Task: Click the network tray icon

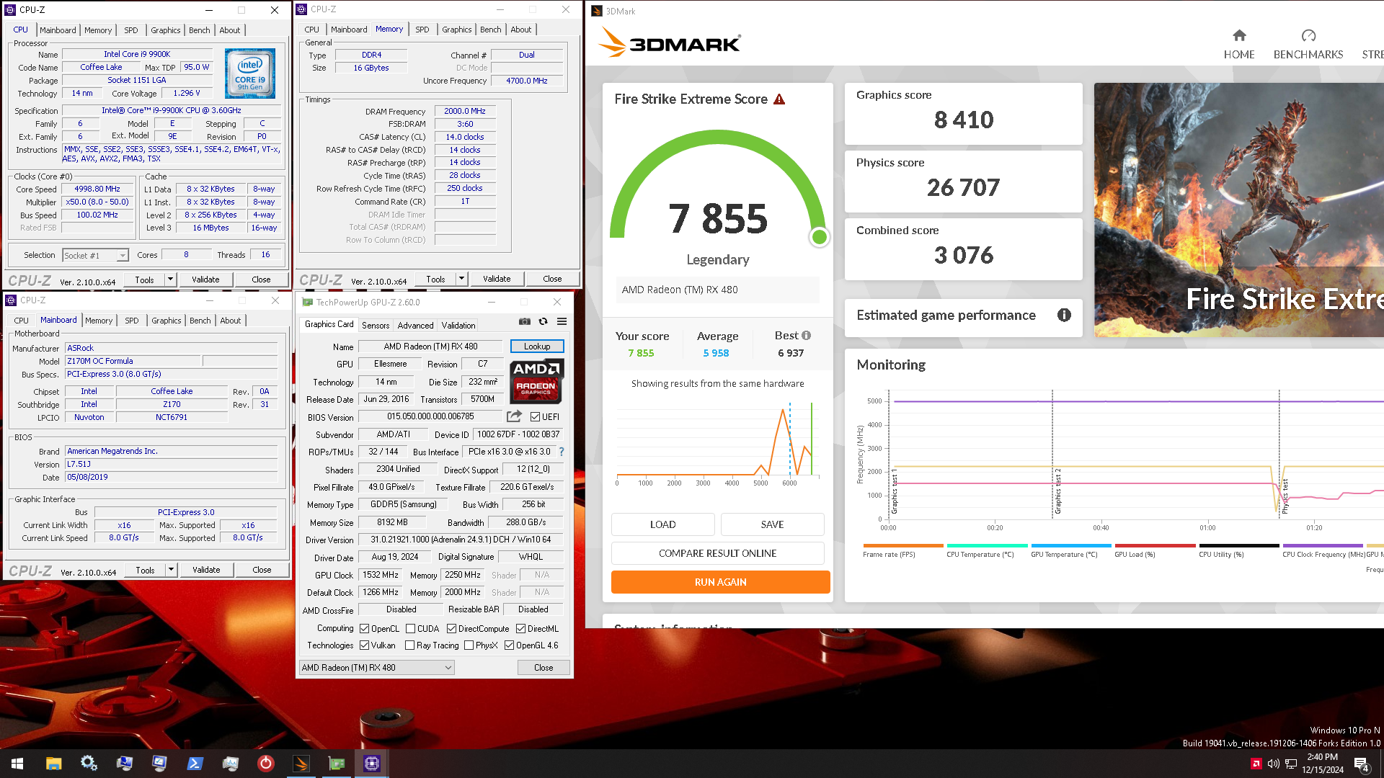Action: click(x=1291, y=764)
